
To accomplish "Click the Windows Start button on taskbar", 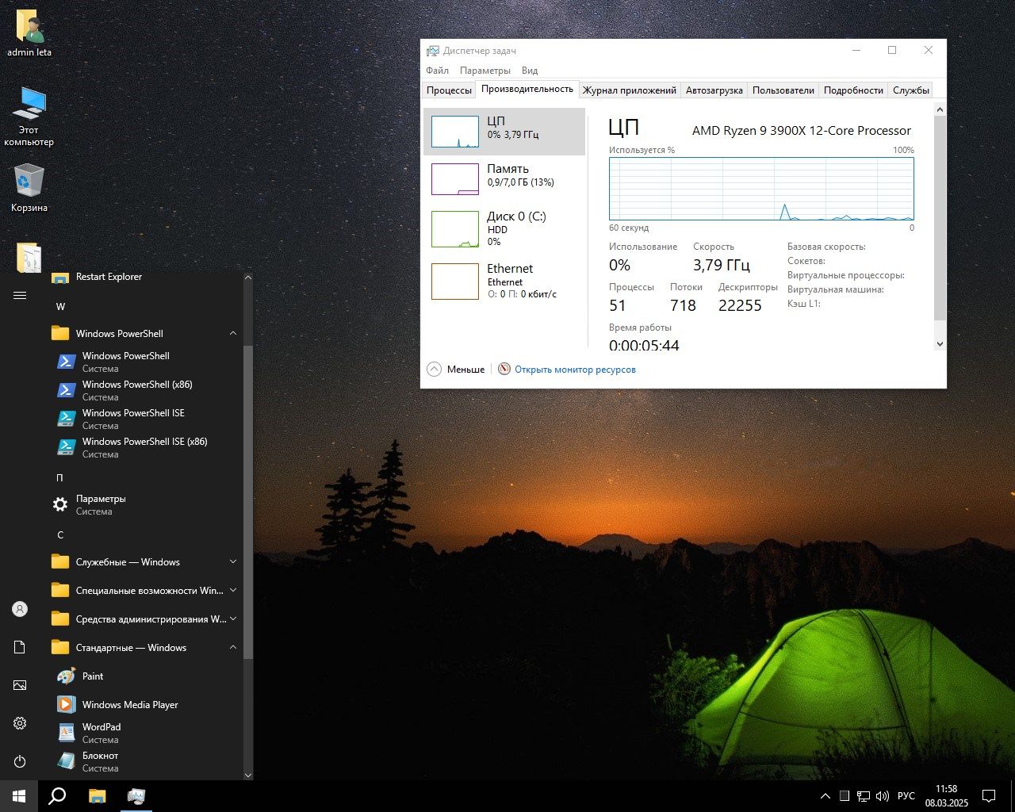I will pos(19,796).
